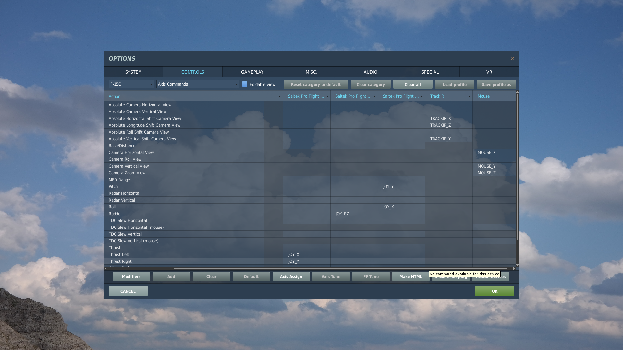Select the TRACKIR_Y binding cell
This screenshot has height=350, width=623.
point(449,139)
